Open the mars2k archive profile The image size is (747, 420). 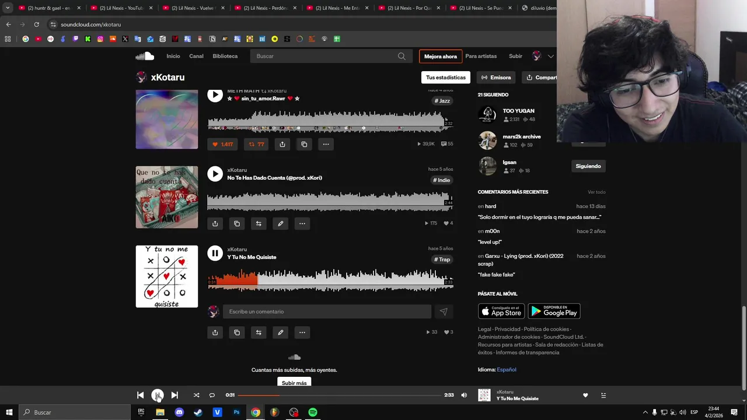[x=522, y=136]
